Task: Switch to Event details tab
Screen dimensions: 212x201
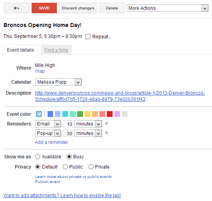Action: coord(21,50)
